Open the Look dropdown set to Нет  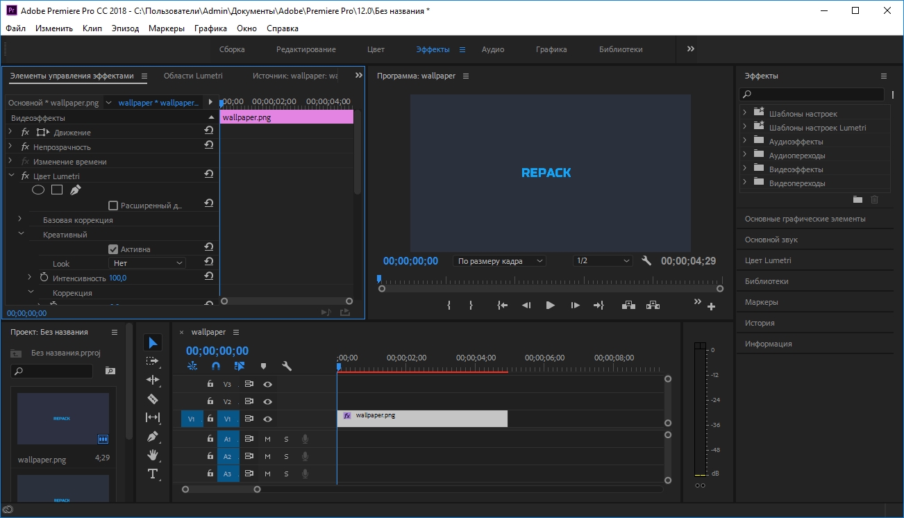click(148, 263)
